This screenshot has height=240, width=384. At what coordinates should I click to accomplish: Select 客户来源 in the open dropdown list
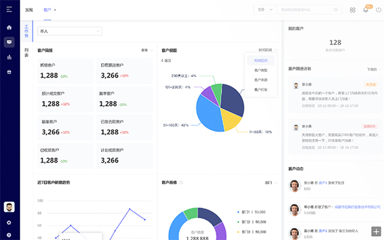[x=261, y=80]
